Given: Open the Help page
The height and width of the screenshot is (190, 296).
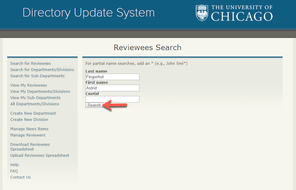Looking at the screenshot, I should [15, 165].
